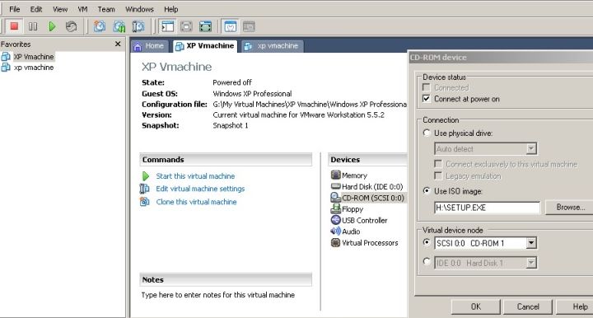593x318 pixels.
Task: Click the Suspend toolbar button
Action: point(33,26)
